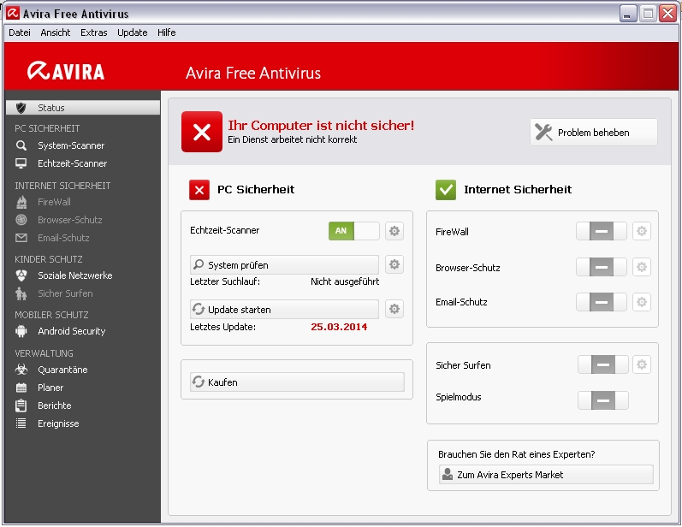Image resolution: width=682 pixels, height=527 pixels.
Task: Open Android Security label in sidebar
Action: 71,331
